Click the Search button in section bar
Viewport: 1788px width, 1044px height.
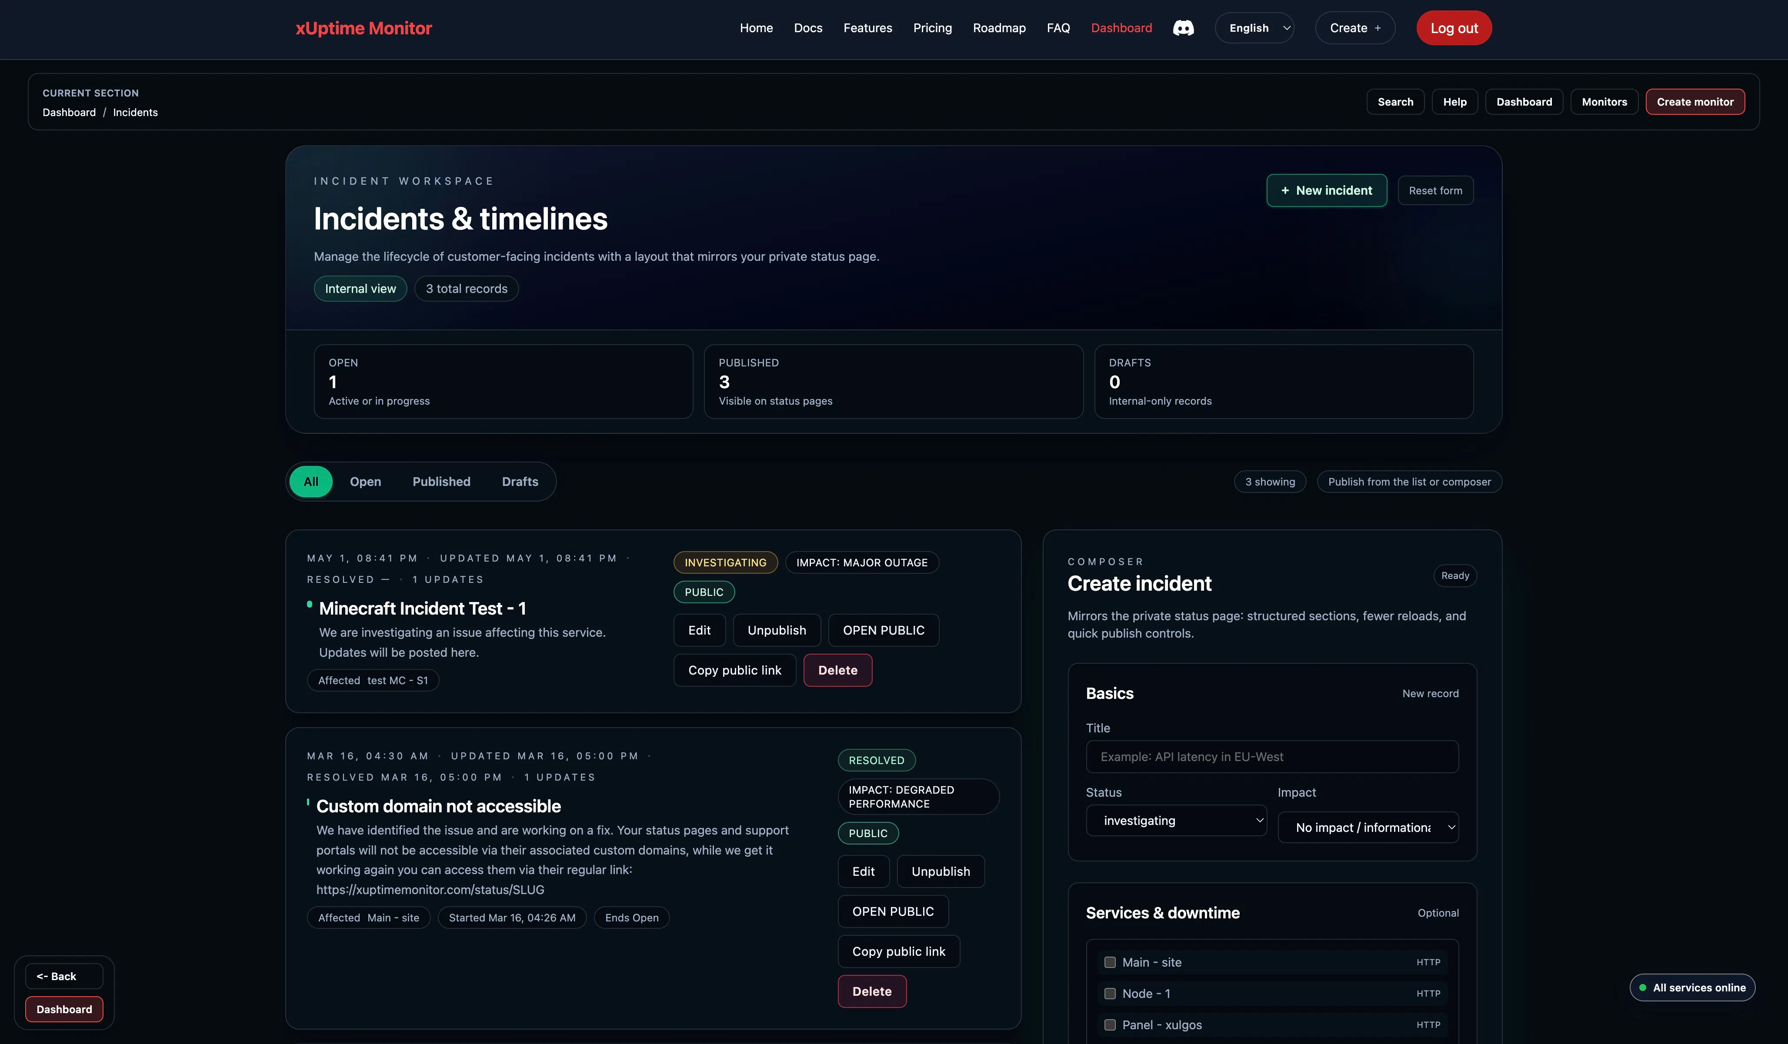click(x=1395, y=101)
